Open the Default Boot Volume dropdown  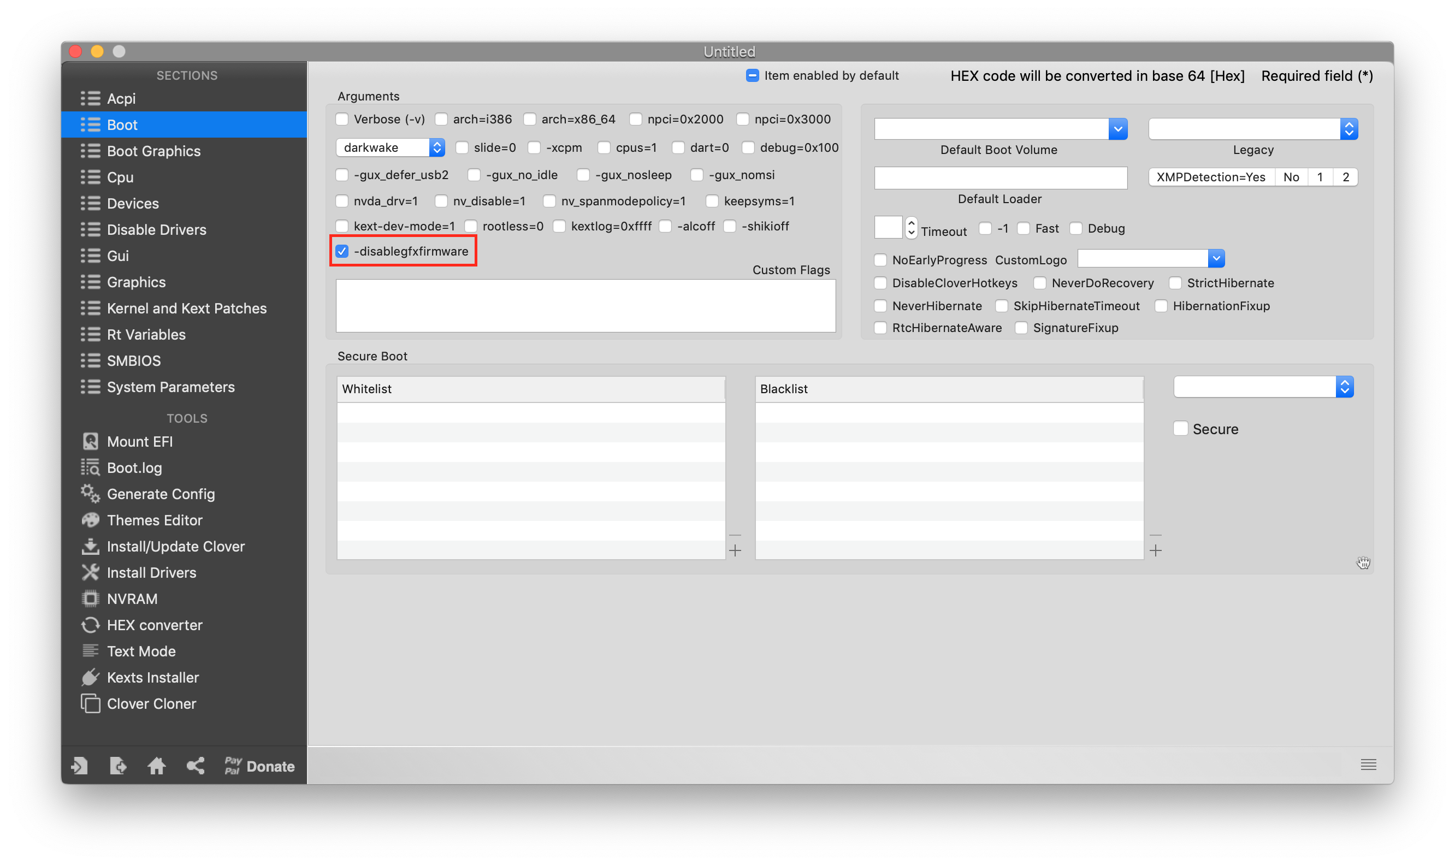pos(1117,128)
